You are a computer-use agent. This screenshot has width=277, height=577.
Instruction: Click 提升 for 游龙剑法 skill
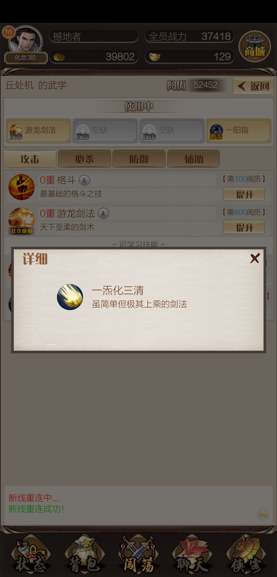pyautogui.click(x=244, y=227)
